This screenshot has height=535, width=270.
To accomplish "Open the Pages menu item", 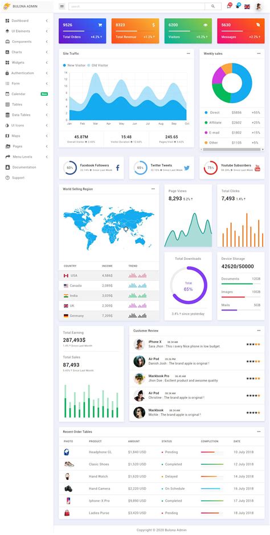I will tap(27, 146).
